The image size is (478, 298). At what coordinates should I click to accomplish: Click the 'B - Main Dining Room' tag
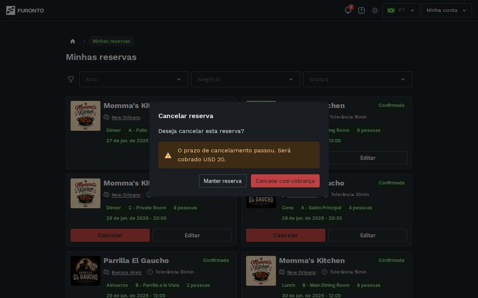coord(326,285)
